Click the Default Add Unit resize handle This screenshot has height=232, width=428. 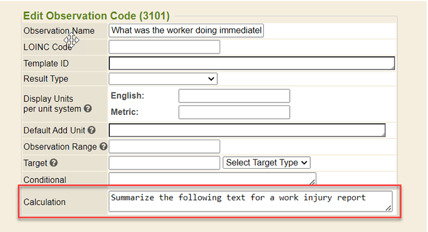(383, 134)
